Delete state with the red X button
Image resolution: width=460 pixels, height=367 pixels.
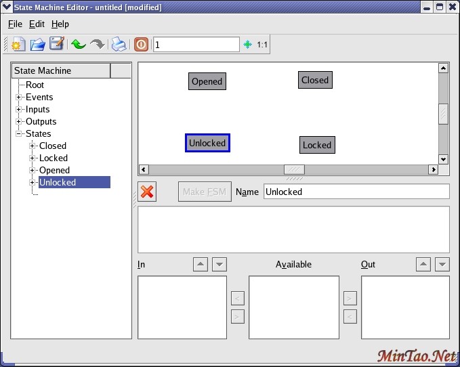(x=147, y=192)
